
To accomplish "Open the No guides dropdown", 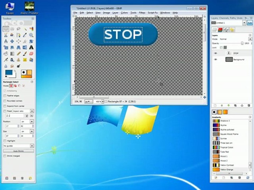I will click(x=32, y=146).
